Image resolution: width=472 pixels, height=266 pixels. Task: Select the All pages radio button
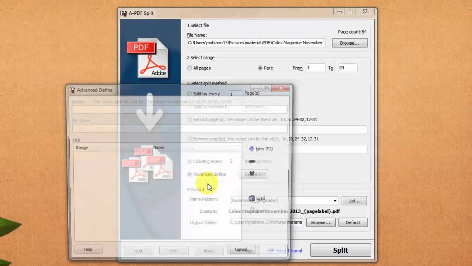pyautogui.click(x=190, y=68)
